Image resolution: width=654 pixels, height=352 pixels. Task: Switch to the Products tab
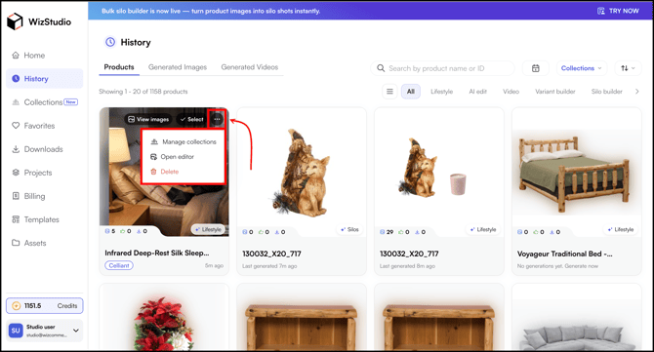coord(119,67)
